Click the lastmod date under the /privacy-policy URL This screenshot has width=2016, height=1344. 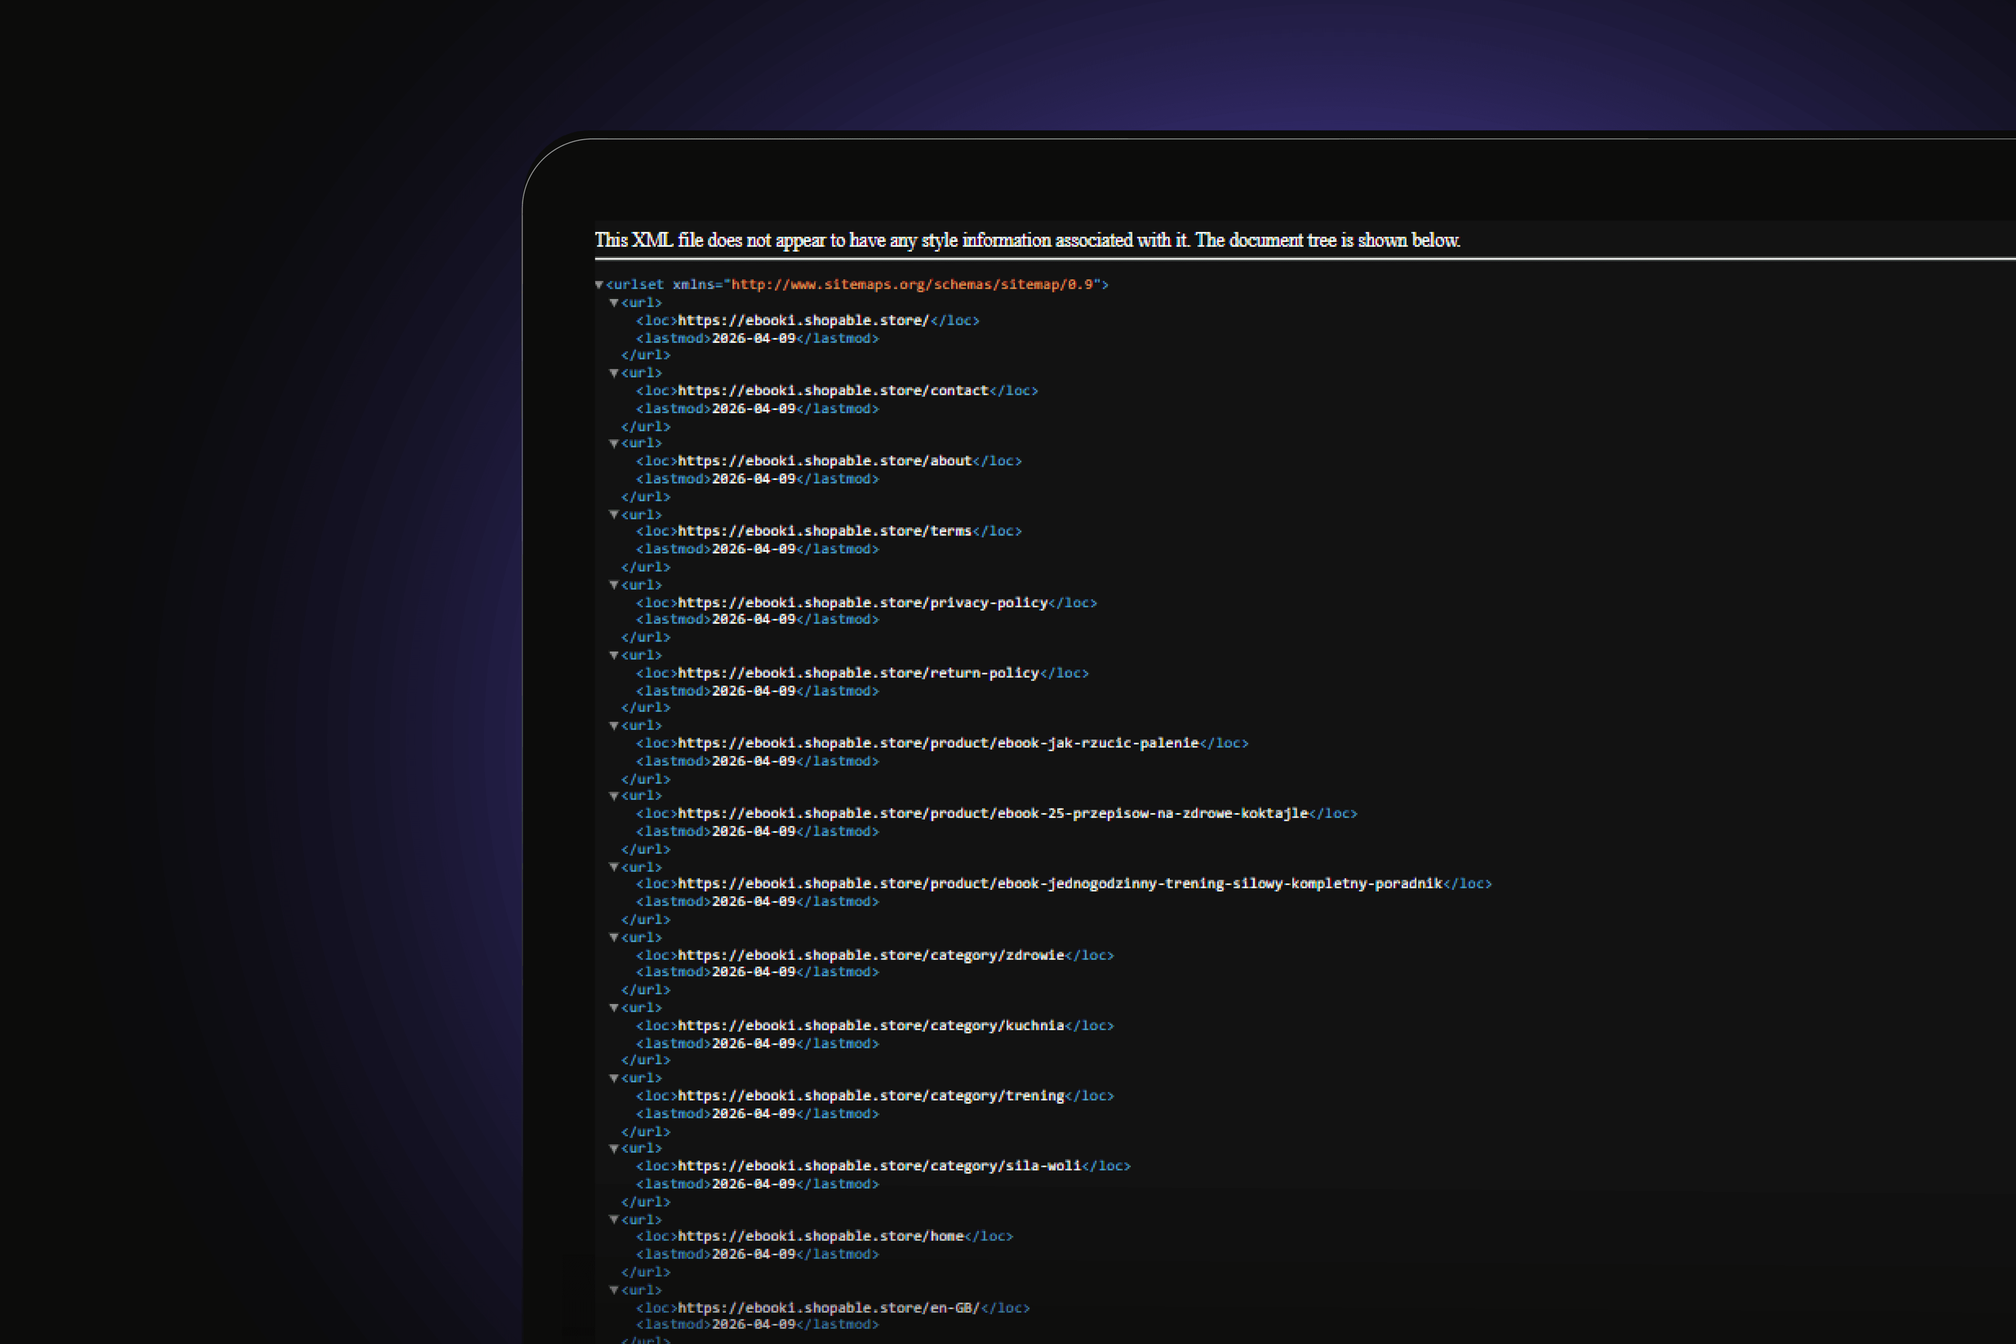(x=753, y=619)
